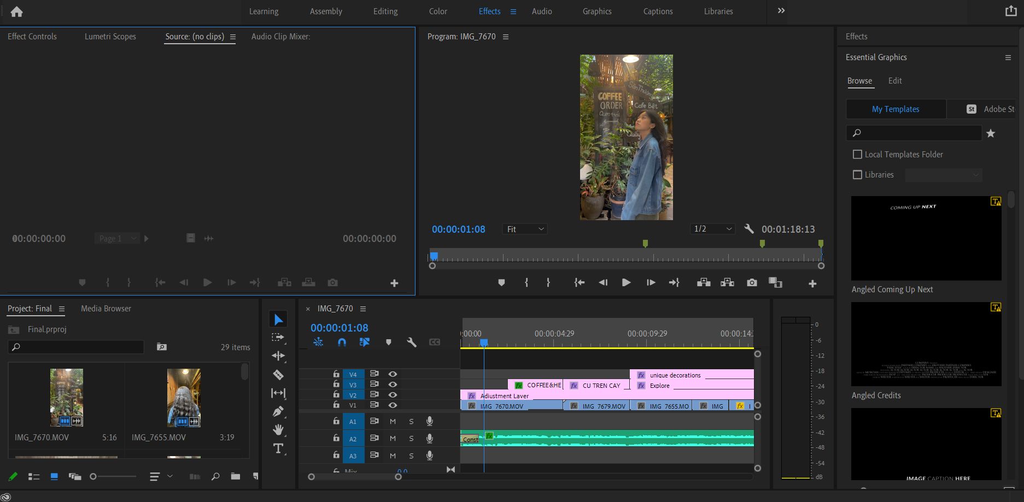
Task: Open the Media Browser tab
Action: coord(106,309)
